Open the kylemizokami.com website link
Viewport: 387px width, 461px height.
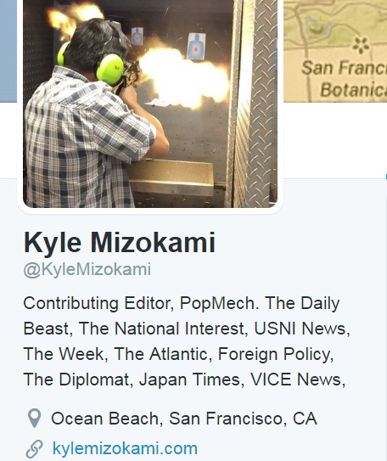tap(125, 448)
